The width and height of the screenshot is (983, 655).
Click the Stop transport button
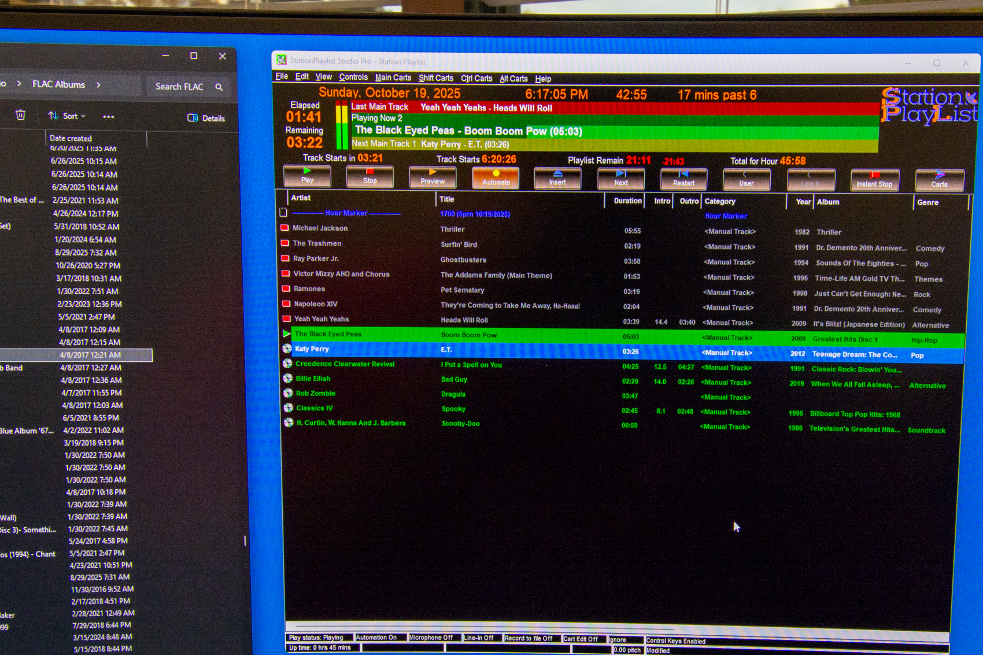point(370,177)
